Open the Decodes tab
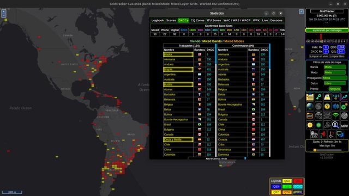Screen dimensions: 349x196 pos(276,21)
